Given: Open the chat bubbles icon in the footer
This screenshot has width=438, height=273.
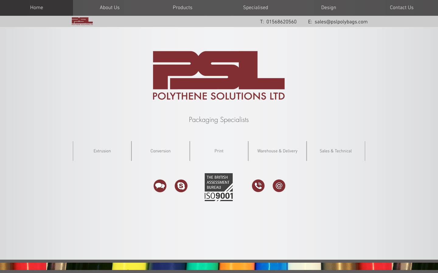Looking at the screenshot, I should (x=160, y=186).
